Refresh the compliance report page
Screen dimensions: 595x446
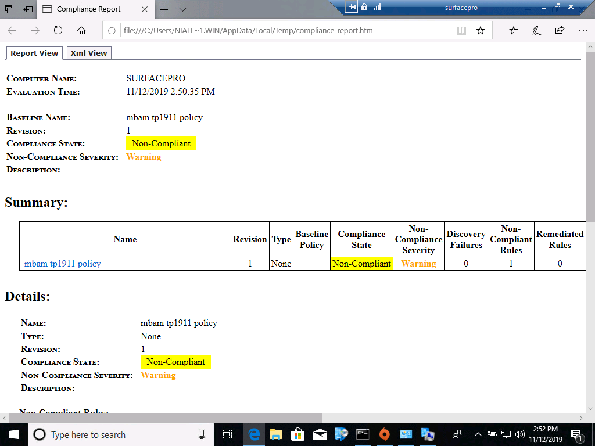(58, 30)
